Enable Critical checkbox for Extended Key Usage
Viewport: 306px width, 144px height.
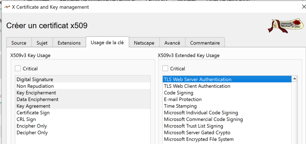coord(165,69)
